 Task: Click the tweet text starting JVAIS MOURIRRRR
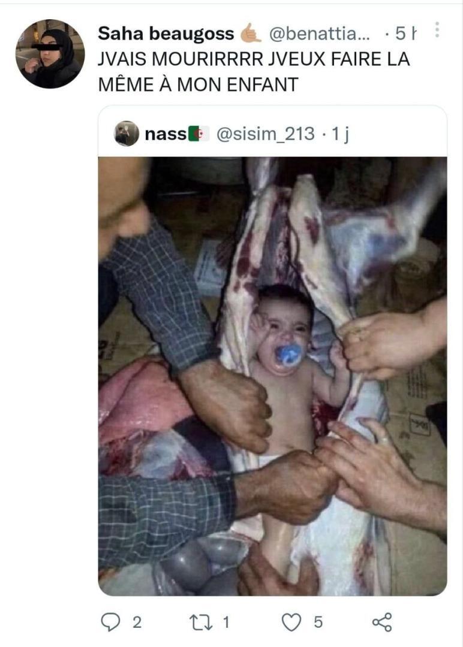[254, 72]
